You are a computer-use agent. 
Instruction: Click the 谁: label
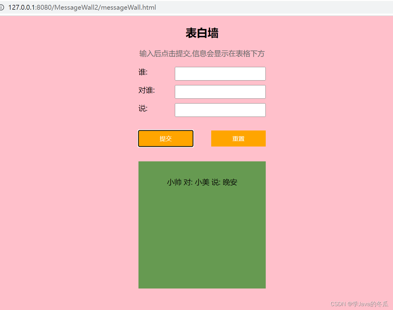(x=143, y=72)
